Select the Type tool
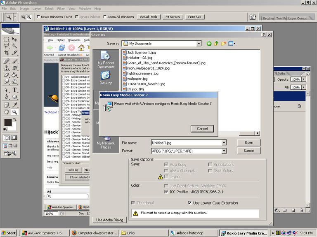This screenshot has height=237, width=317. (x=14, y=90)
